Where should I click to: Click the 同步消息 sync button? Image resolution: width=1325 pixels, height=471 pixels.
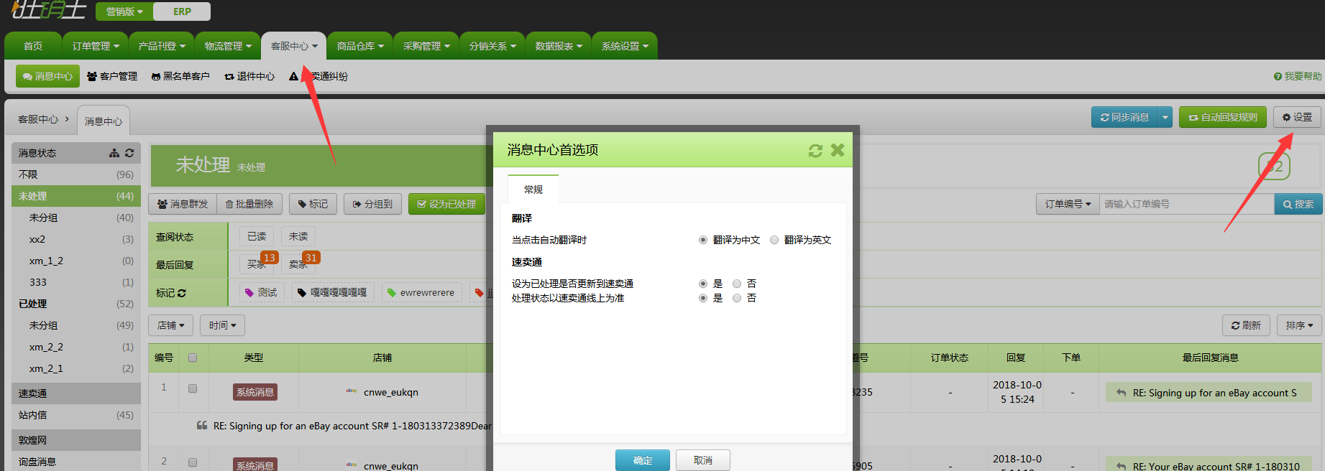[1125, 117]
